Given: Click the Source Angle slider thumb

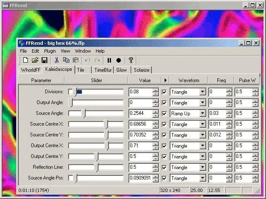Looking at the screenshot, I should (x=83, y=113).
